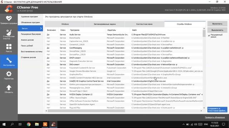Open the Registry grid icon section

[x=9, y=48]
